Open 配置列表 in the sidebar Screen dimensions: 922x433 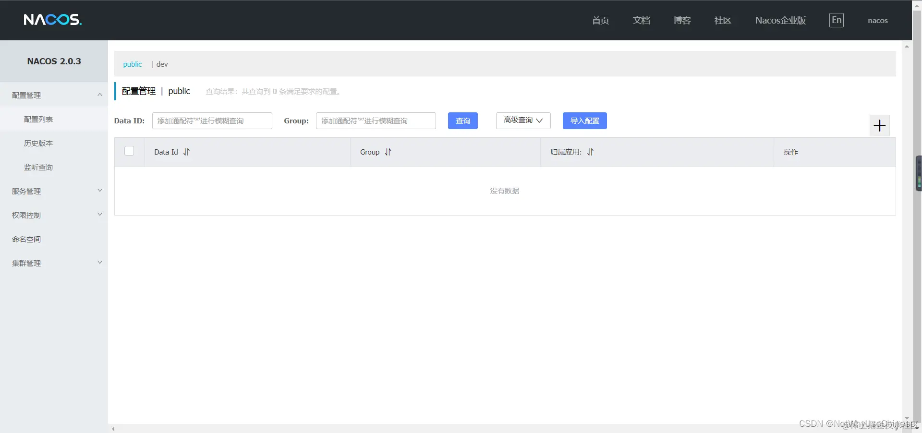click(x=54, y=119)
